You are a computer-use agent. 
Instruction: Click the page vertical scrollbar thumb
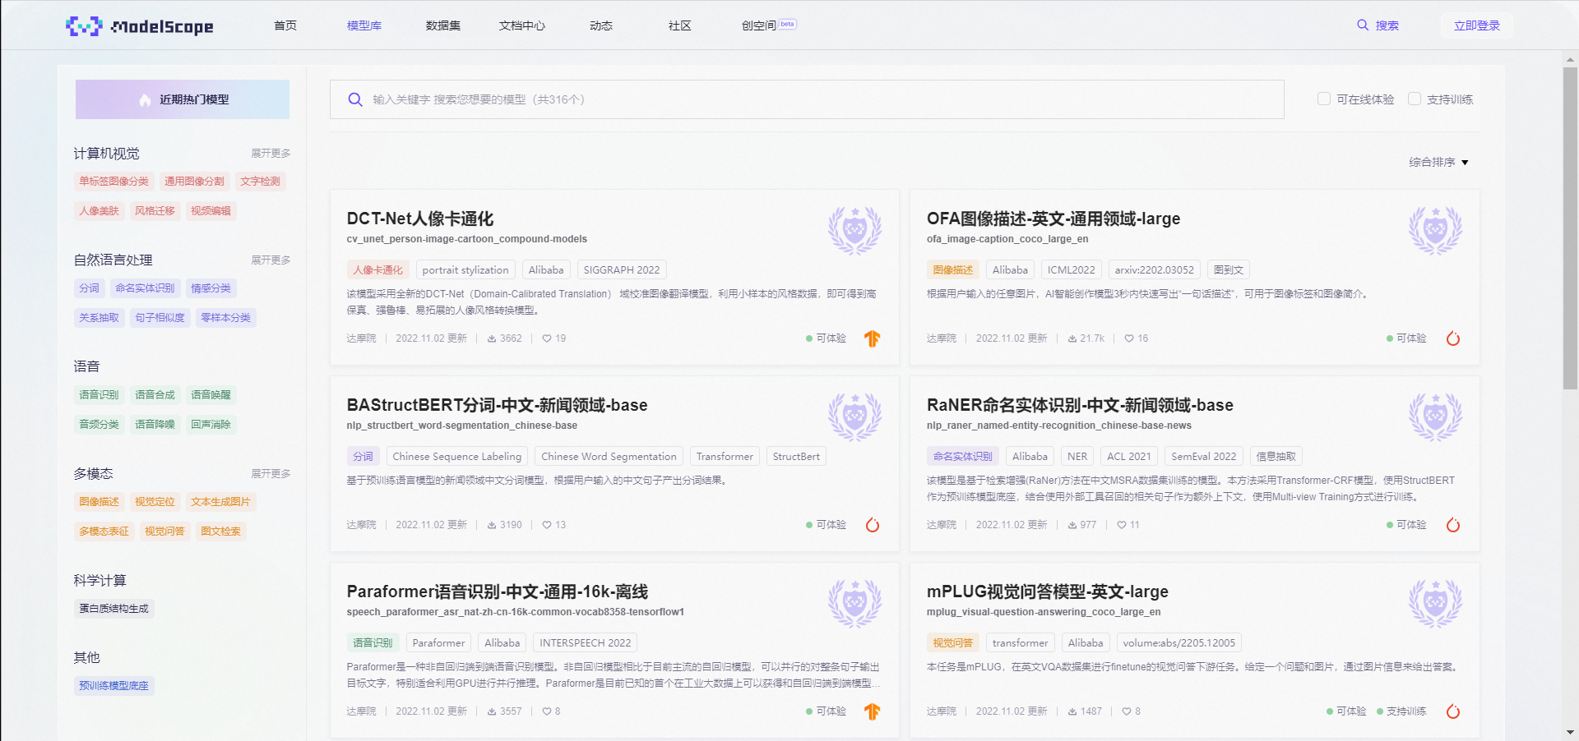click(x=1571, y=228)
